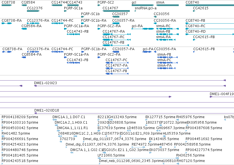Select the LP21060.5prime EST label
The image size is (234, 165).
tap(111, 155)
